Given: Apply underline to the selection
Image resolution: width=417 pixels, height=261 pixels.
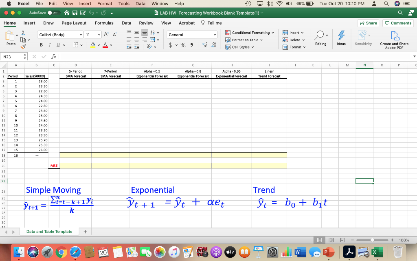Looking at the screenshot, I should pos(57,44).
